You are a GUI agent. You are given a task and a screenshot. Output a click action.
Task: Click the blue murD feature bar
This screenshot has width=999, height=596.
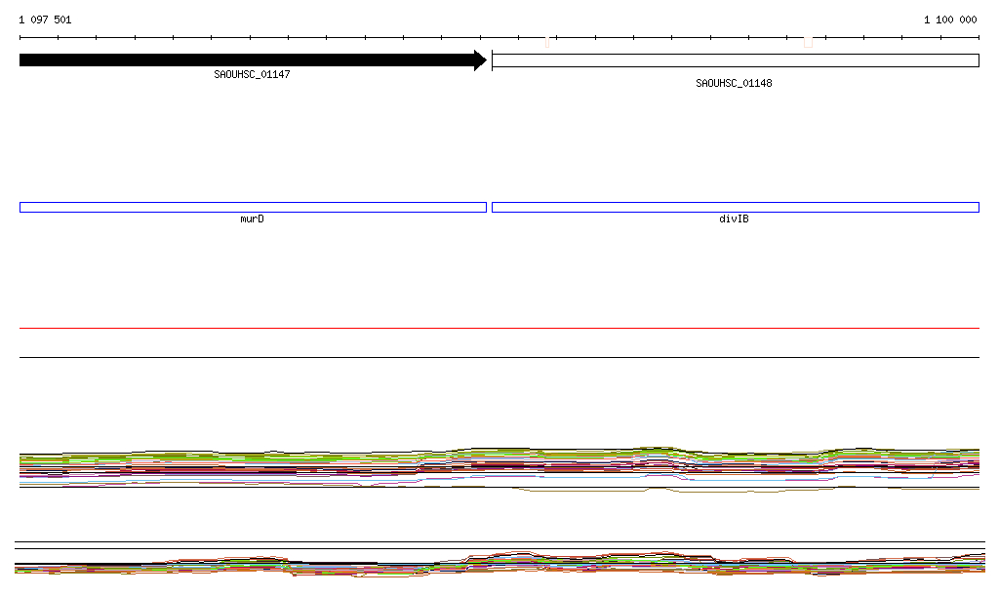coord(253,207)
